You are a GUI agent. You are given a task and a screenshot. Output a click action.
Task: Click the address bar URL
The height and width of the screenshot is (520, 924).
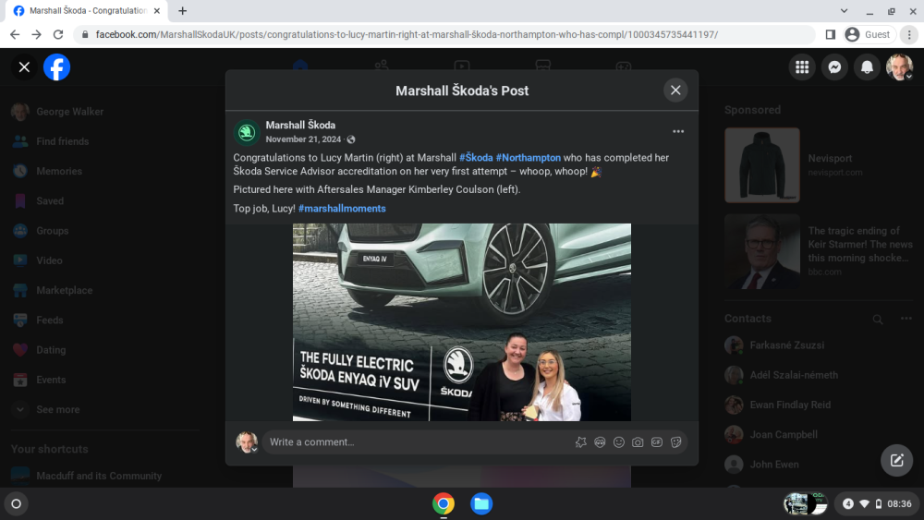(x=407, y=35)
